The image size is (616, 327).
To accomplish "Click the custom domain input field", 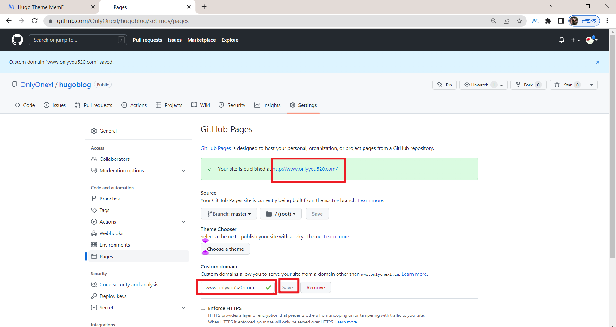I will coord(238,287).
